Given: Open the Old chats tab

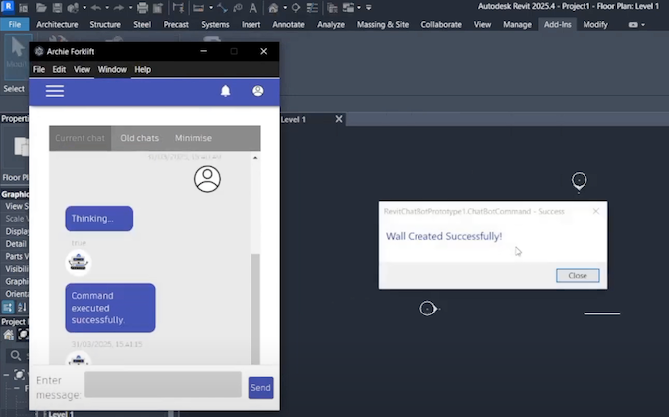Looking at the screenshot, I should coord(139,138).
